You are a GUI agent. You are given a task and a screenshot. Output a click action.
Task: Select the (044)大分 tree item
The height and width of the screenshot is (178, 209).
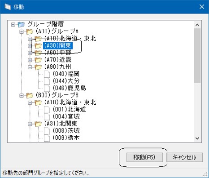tap(66, 81)
